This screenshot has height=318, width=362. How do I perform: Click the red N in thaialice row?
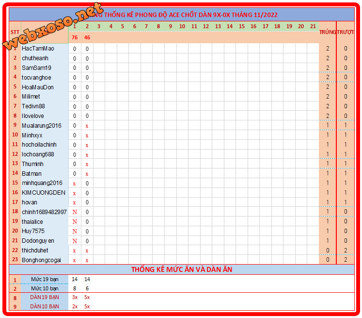(x=75, y=222)
